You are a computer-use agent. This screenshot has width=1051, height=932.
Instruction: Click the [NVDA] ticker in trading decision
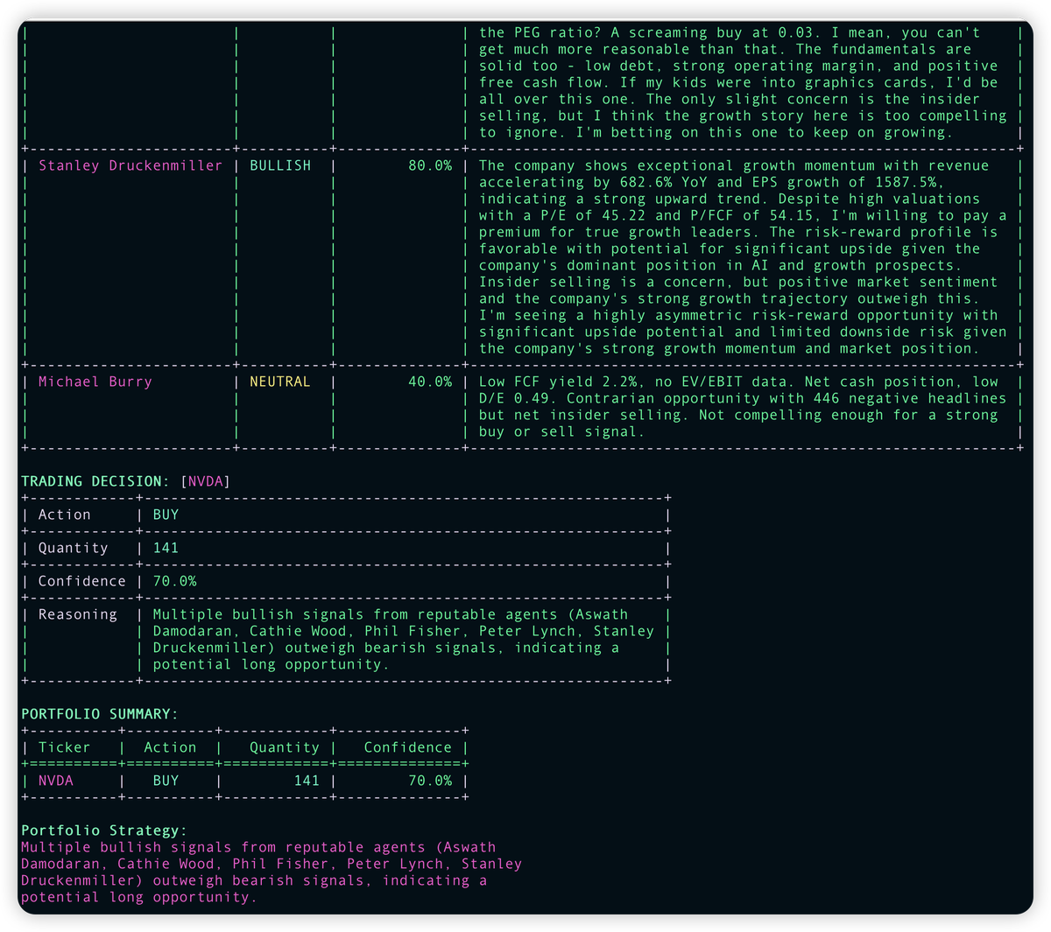pyautogui.click(x=206, y=481)
